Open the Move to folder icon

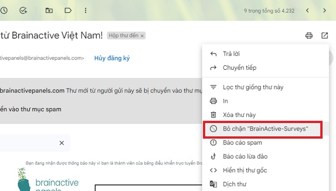click(x=49, y=10)
